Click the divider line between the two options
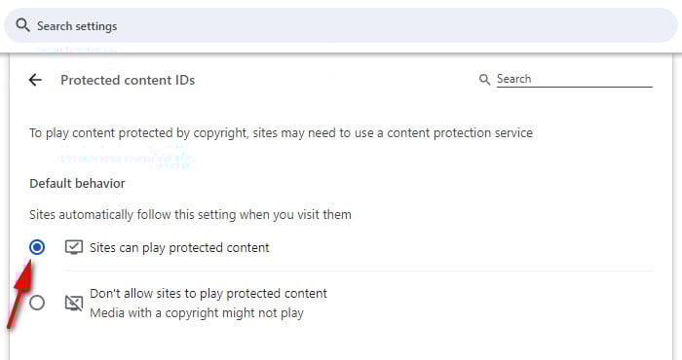 359,271
